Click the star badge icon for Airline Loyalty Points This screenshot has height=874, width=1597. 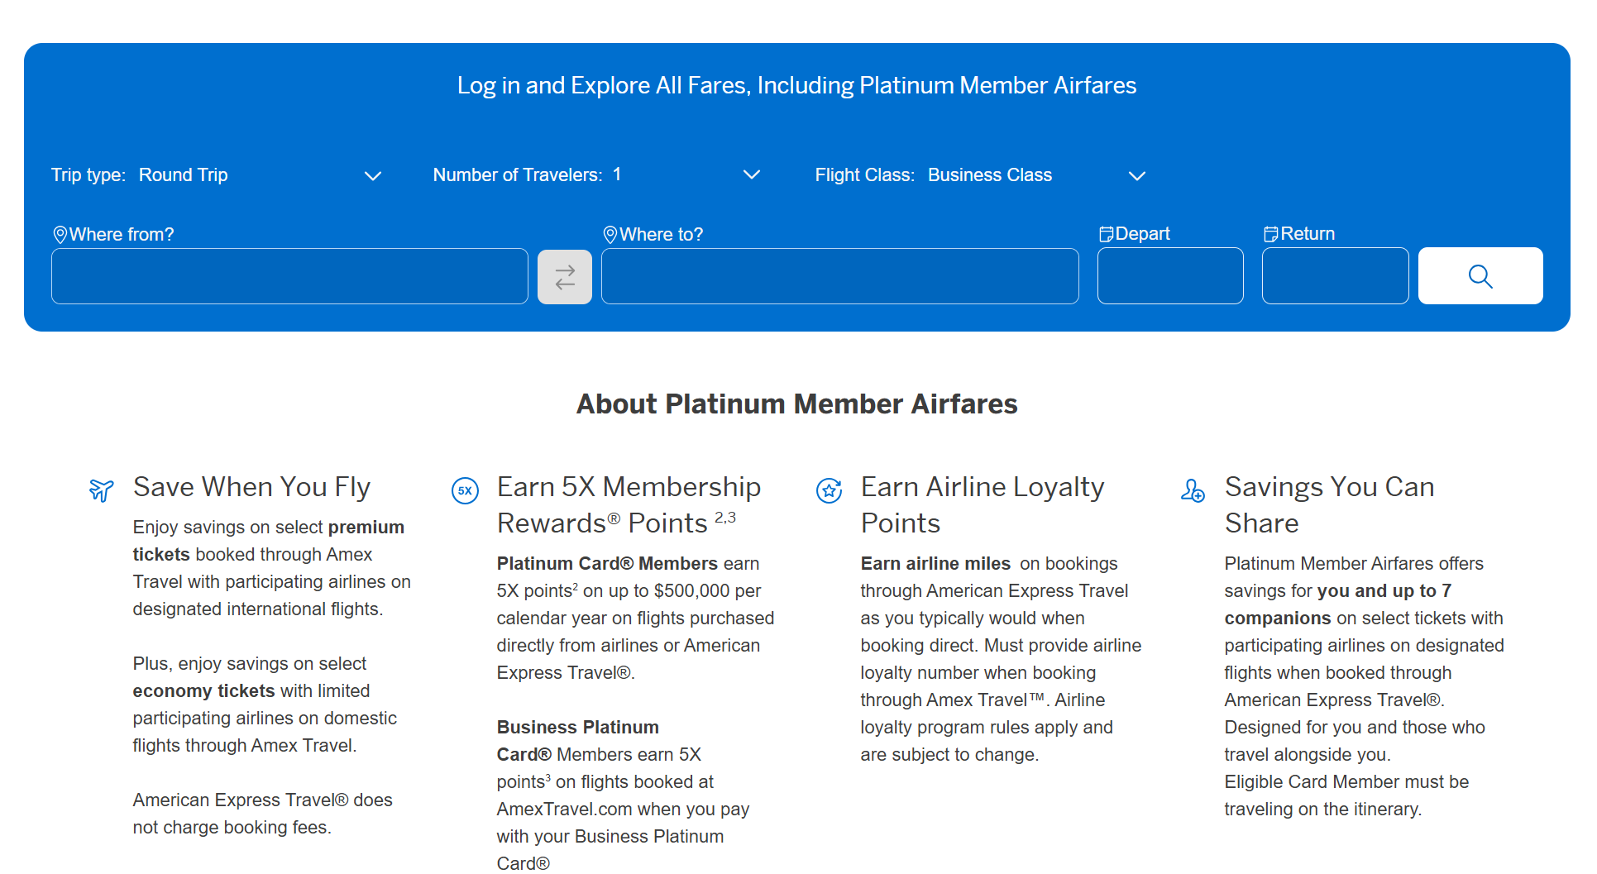tap(829, 490)
